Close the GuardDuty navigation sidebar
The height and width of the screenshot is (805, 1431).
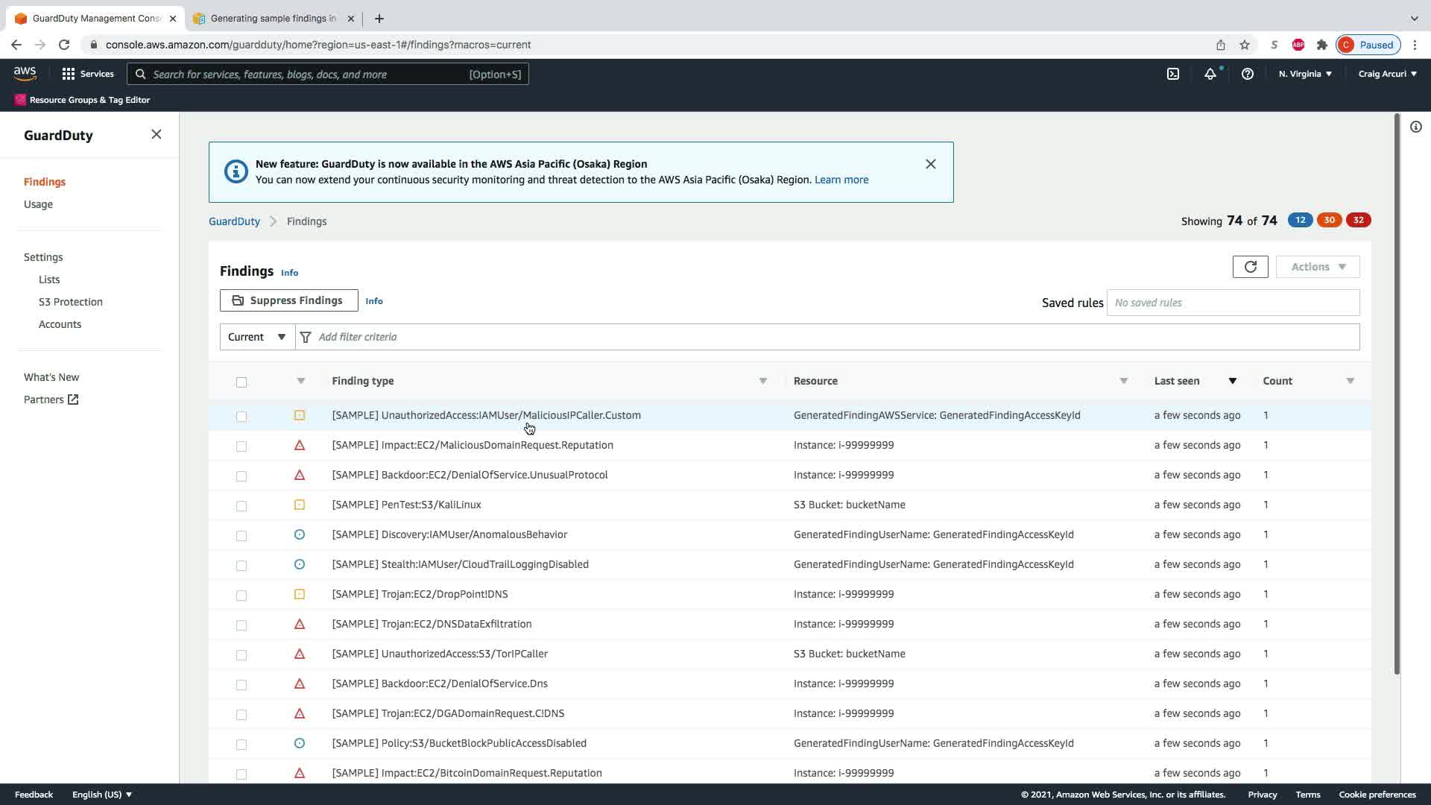156,134
